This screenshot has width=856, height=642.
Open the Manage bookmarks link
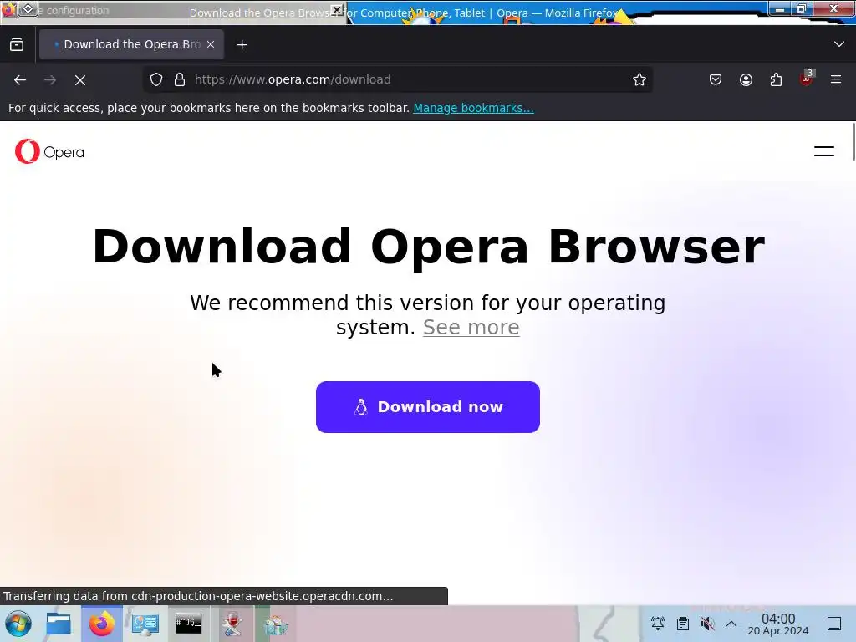coord(473,108)
